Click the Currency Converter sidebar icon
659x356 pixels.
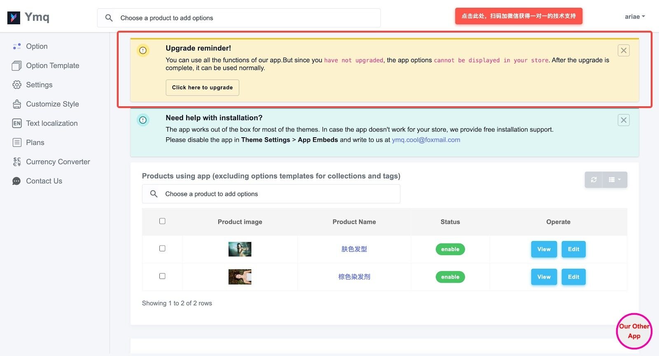click(17, 162)
